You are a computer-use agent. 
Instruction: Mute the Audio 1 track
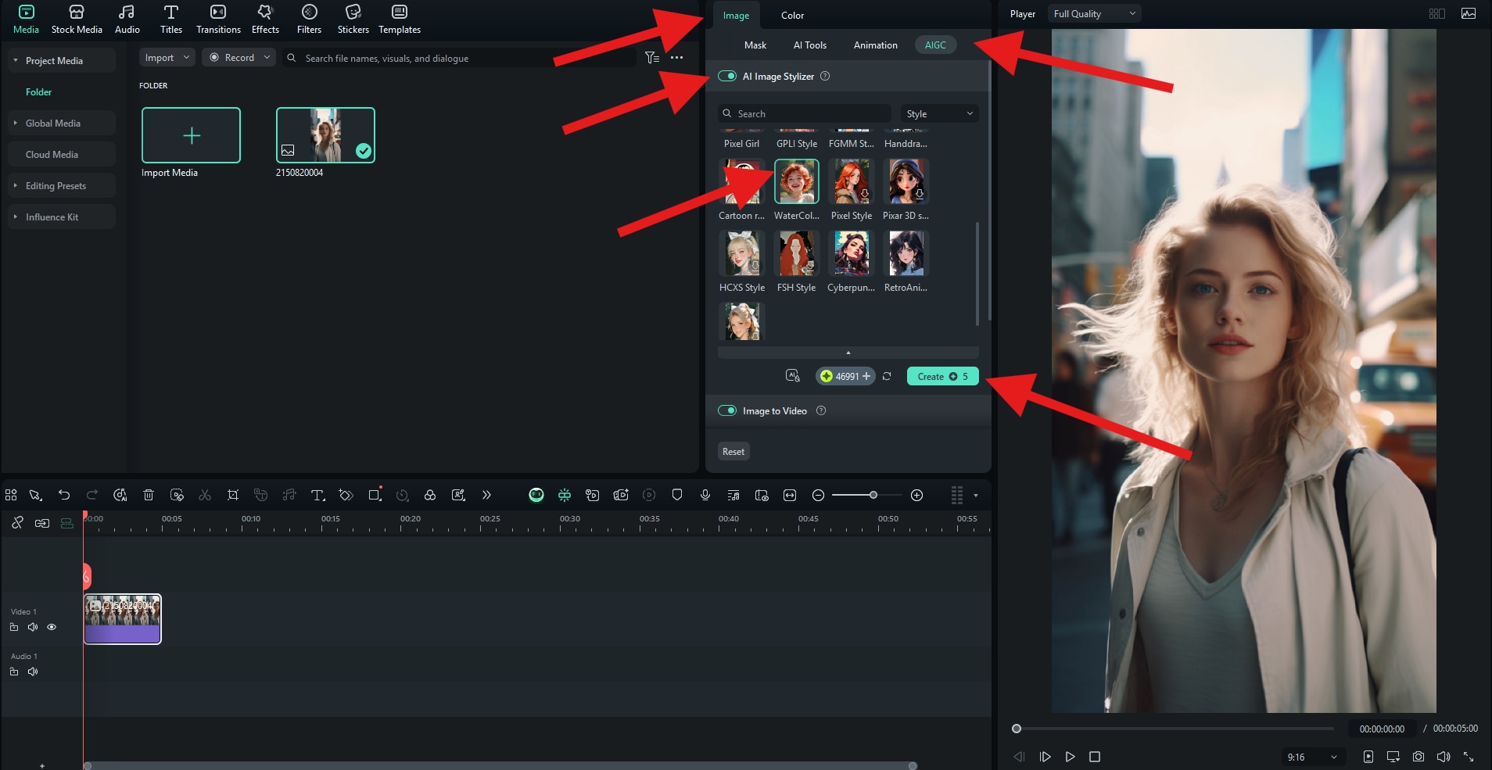click(x=33, y=672)
